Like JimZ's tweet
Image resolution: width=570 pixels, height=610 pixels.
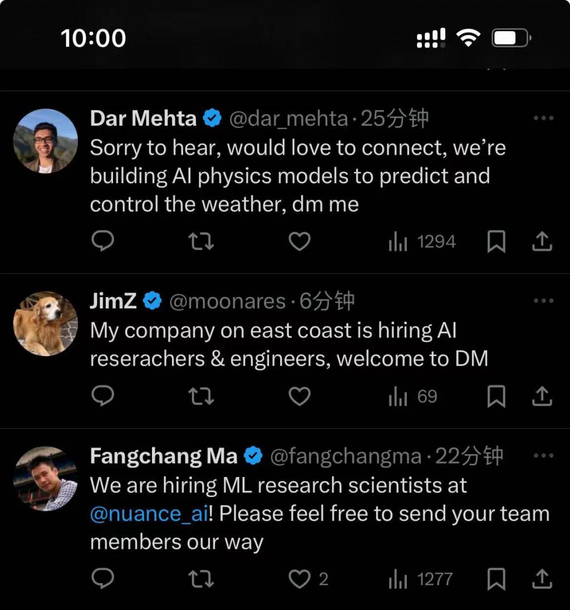tap(299, 396)
